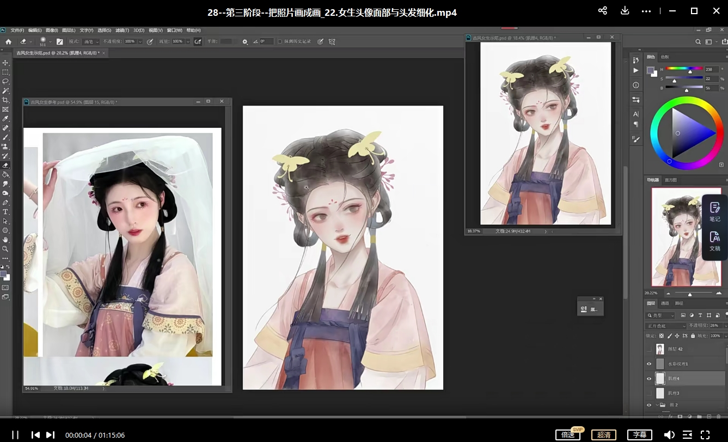Hide the 组 2 layer group
Screen dimensions: 728x442
649,406
